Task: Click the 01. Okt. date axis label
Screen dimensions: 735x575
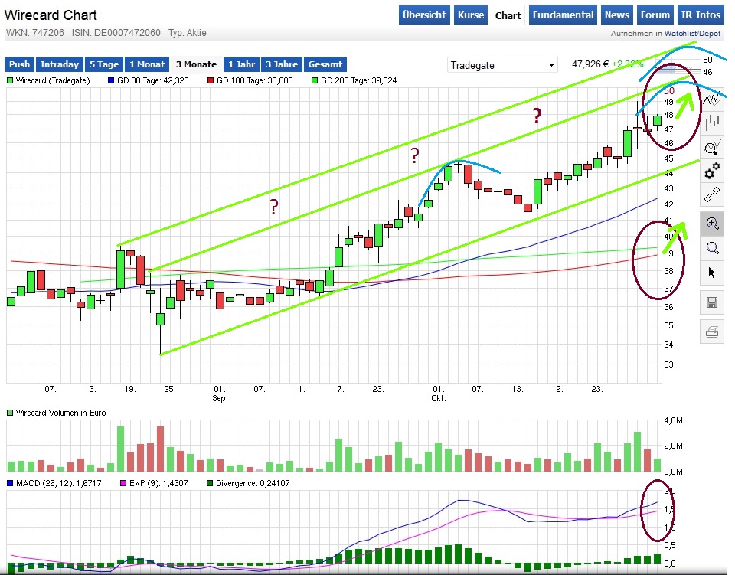Action: coord(438,394)
